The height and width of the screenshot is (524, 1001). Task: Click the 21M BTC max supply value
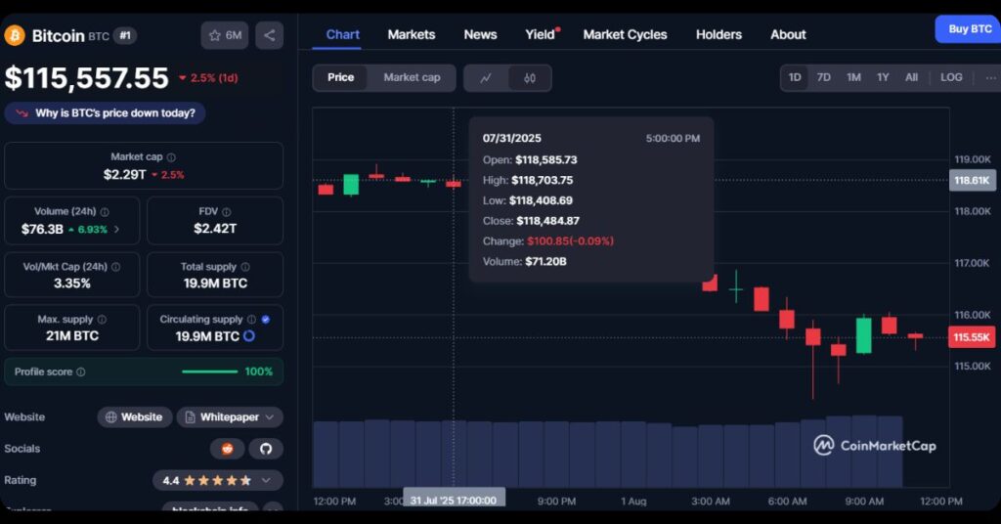coord(72,335)
